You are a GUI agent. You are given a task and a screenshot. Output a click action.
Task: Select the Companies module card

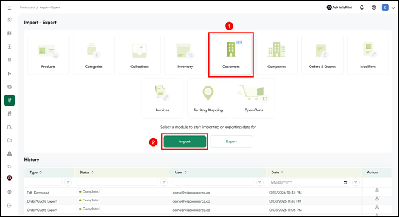click(x=276, y=54)
